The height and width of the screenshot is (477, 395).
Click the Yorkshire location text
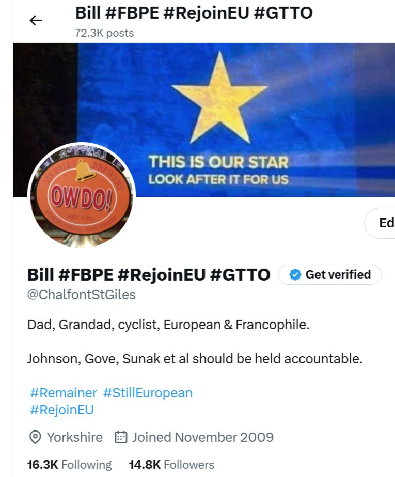(74, 437)
